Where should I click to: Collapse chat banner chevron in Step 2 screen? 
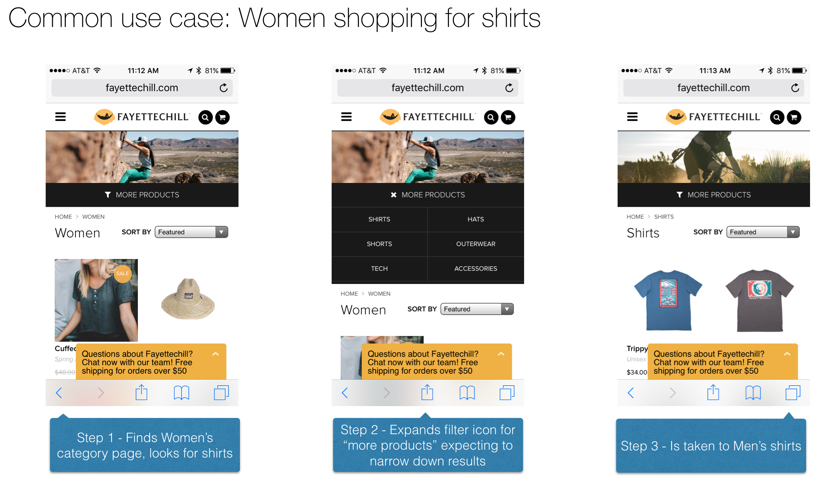click(x=501, y=354)
